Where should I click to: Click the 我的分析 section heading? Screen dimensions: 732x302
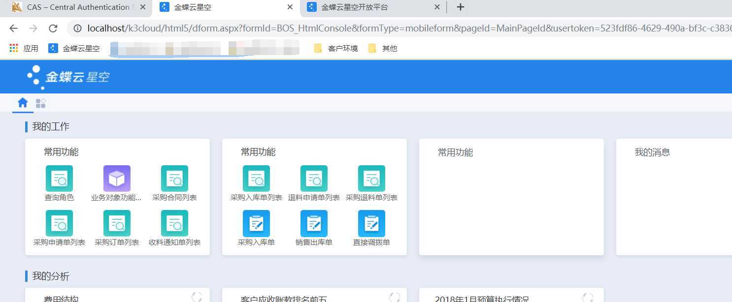(x=51, y=276)
